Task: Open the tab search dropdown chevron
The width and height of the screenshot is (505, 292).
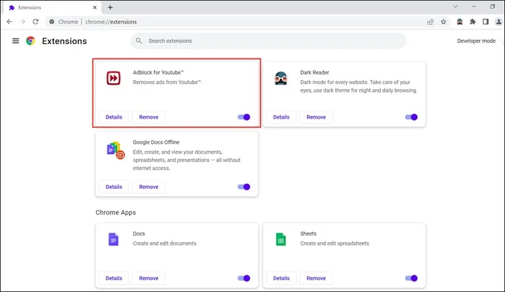Action: click(x=455, y=7)
